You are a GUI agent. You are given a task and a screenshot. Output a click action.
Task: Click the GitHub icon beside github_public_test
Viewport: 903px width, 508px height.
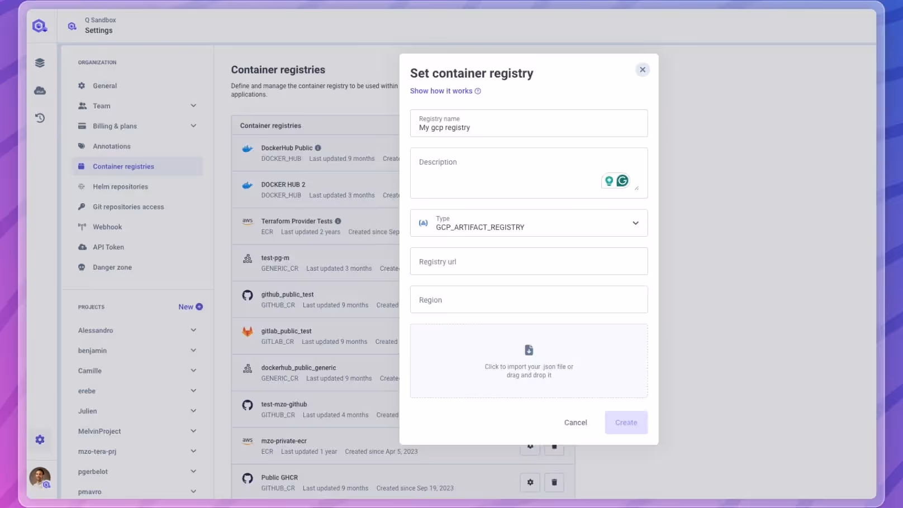(248, 295)
